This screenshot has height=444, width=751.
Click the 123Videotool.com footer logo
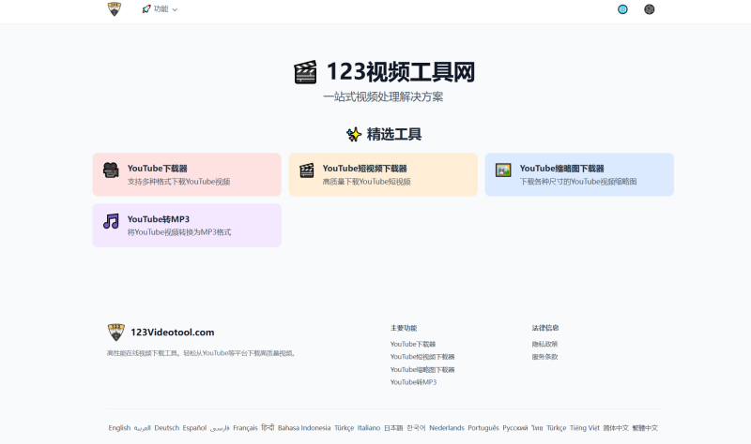(x=161, y=333)
